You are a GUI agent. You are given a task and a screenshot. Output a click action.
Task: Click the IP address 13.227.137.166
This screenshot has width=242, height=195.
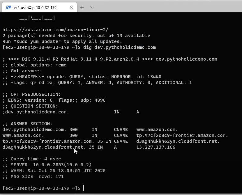pos(156,147)
